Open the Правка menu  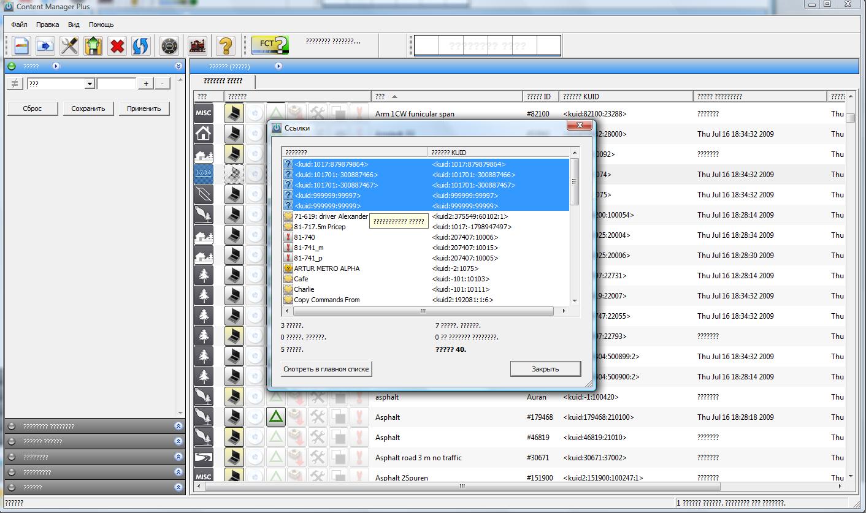[47, 25]
